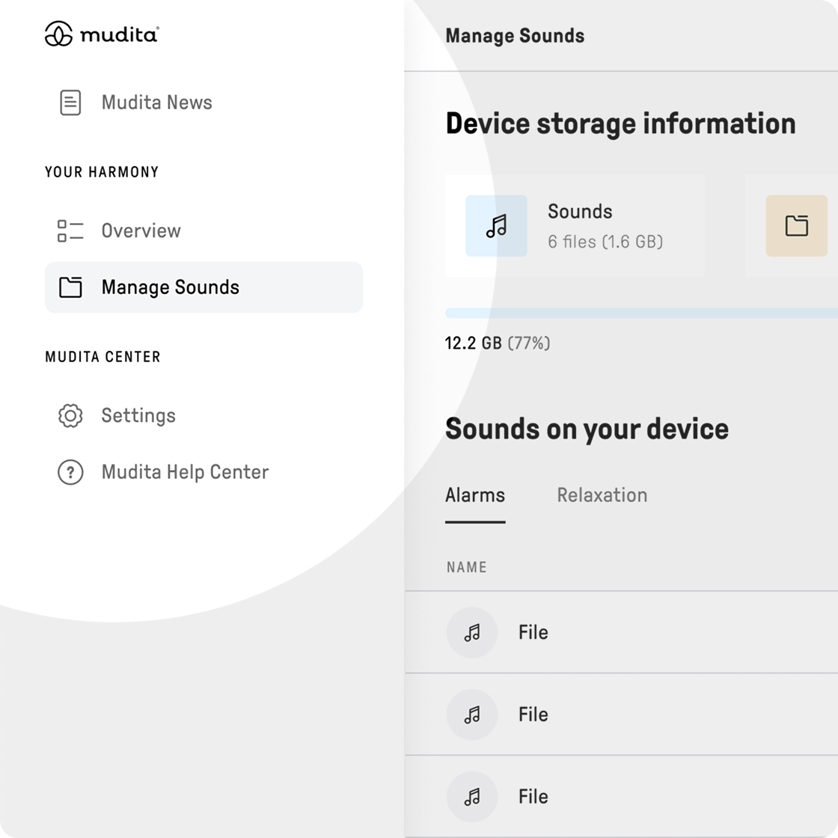Click the Manage Sounds folder icon

(x=70, y=287)
